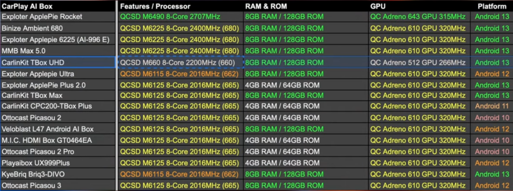Click the 'RAM & ROM' column header
513x191 pixels.
[x=306, y=6]
